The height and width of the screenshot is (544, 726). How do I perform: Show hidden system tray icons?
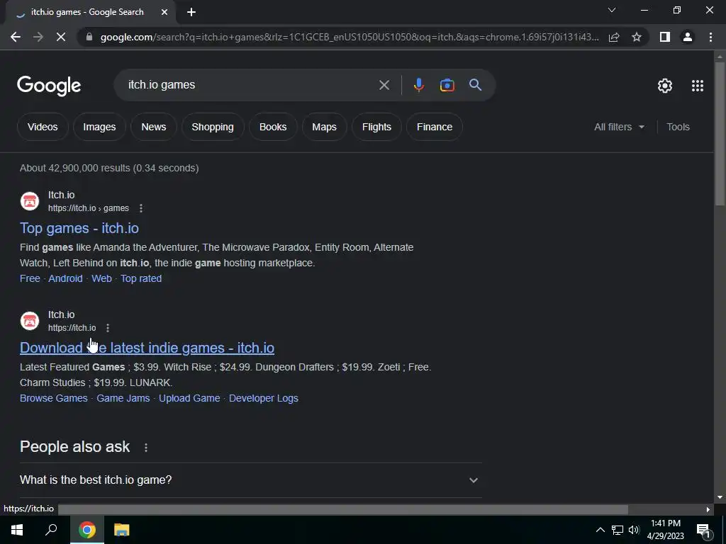pyautogui.click(x=600, y=530)
